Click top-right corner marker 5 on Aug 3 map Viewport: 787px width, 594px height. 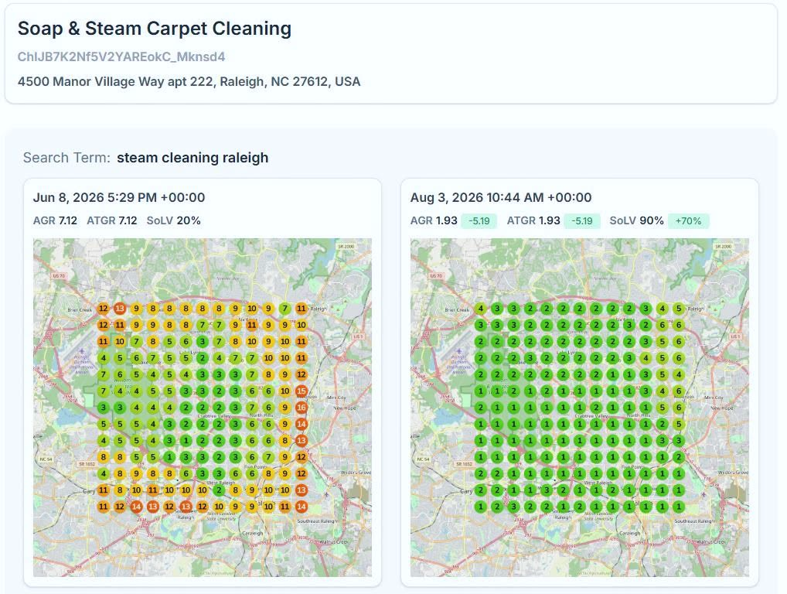(x=679, y=309)
